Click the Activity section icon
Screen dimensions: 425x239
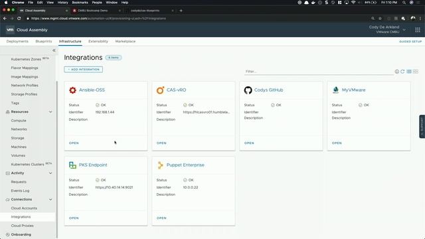coord(7,173)
